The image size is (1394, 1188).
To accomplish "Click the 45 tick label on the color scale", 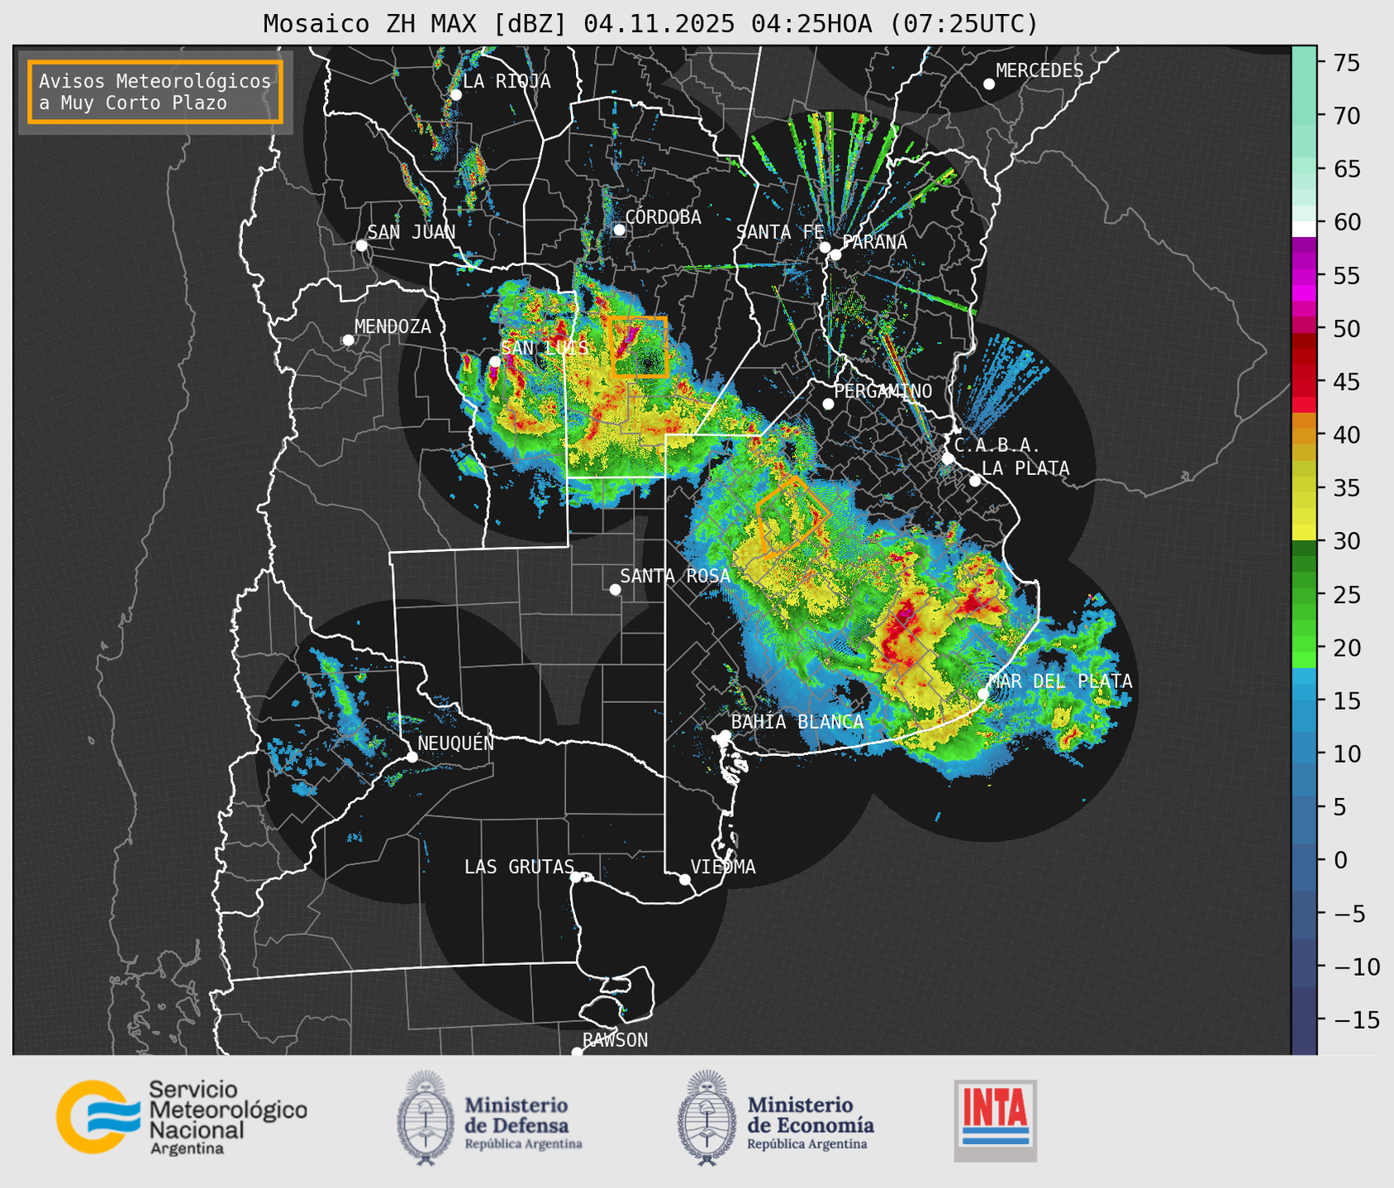I will coord(1346,382).
